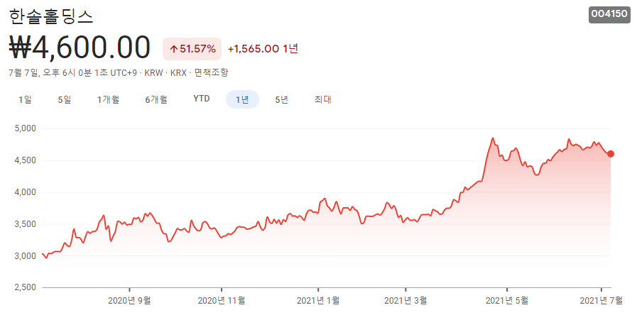Click the 한솔홀딩스 stock title
This screenshot has width=637, height=315.
[x=51, y=16]
